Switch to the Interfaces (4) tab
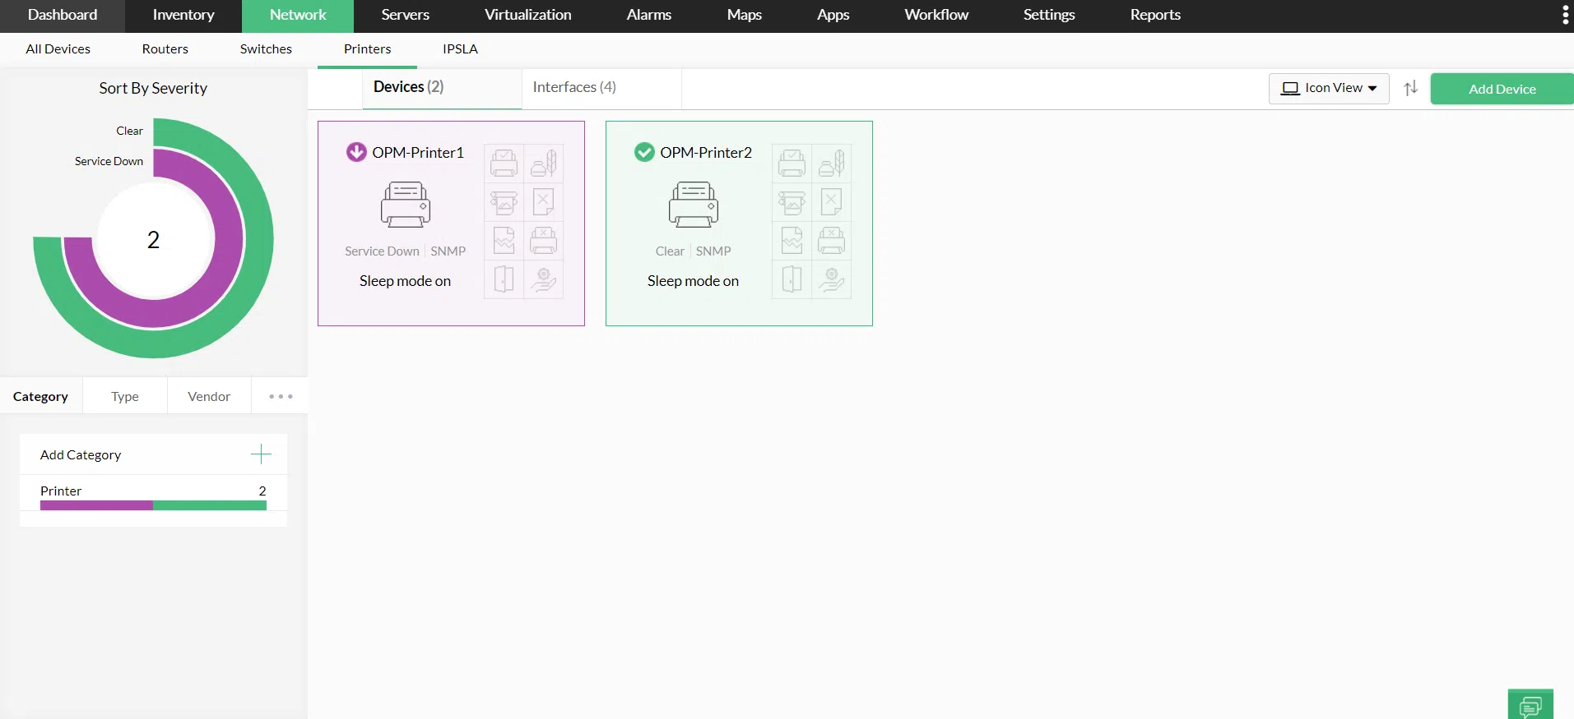The image size is (1574, 719). click(x=574, y=87)
